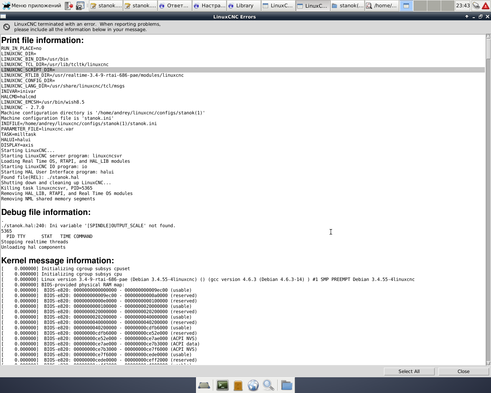Screen dimensions: 491x393
Task: Open the application finder magnifier icon
Action: click(x=269, y=385)
